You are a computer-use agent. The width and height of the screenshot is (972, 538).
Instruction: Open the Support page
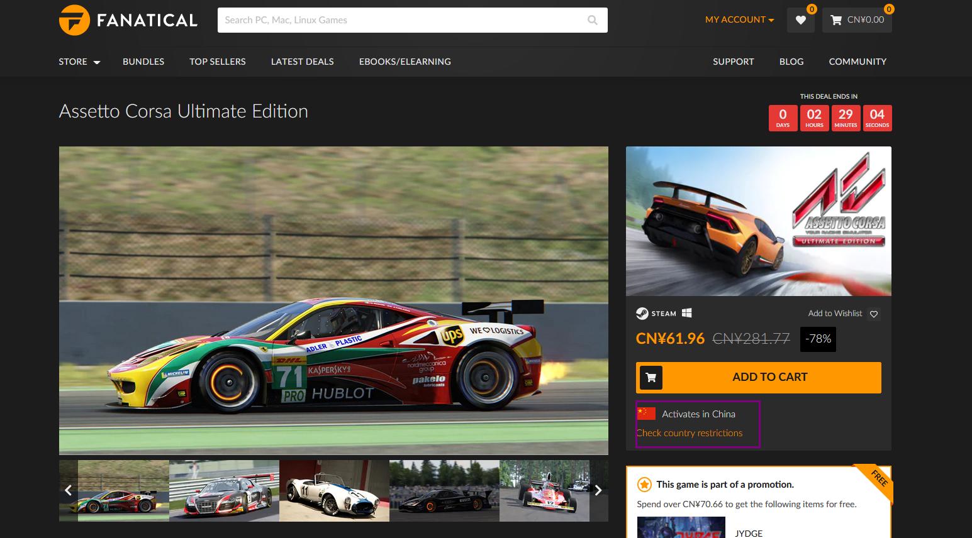pos(734,62)
